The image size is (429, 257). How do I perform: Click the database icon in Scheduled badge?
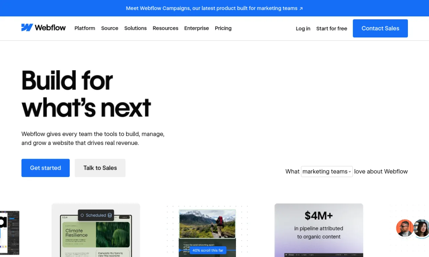110,216
